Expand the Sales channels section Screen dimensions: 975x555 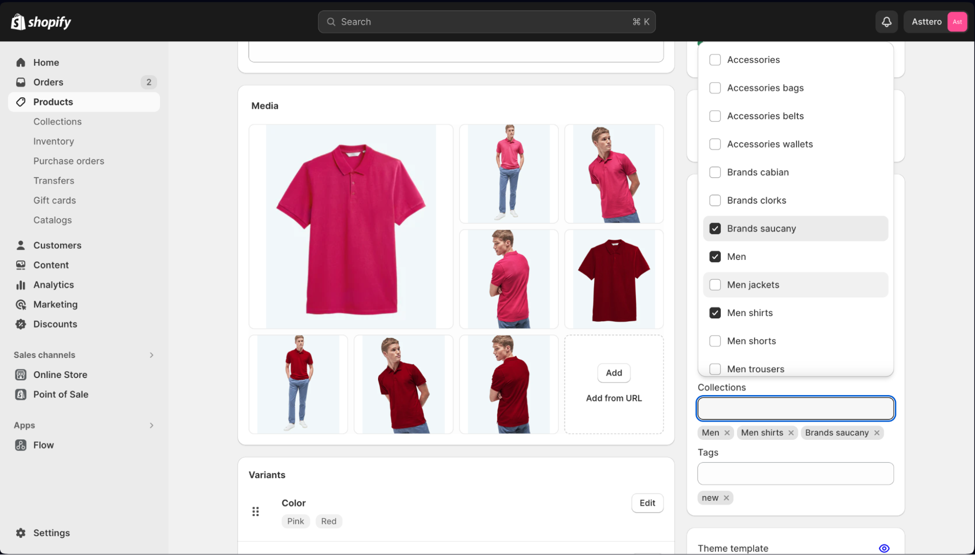[152, 355]
